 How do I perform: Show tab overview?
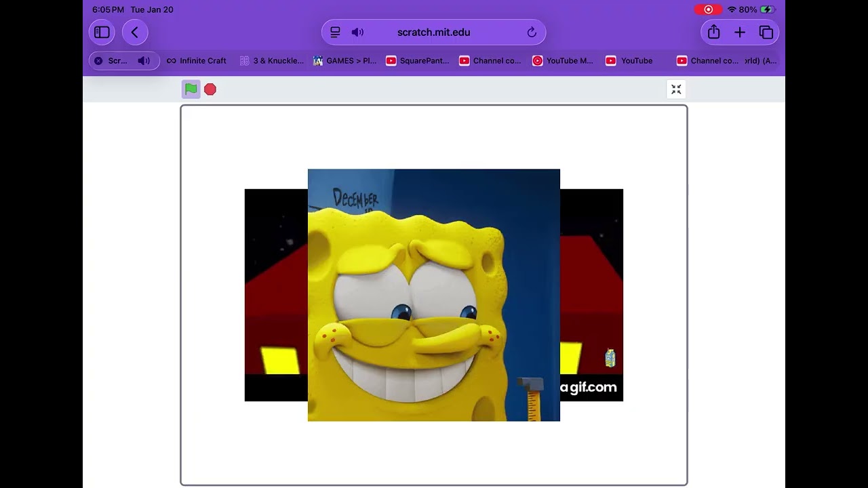pos(766,32)
